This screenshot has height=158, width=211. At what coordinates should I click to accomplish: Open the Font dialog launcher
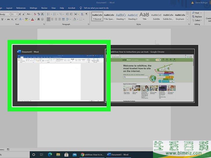44,24
